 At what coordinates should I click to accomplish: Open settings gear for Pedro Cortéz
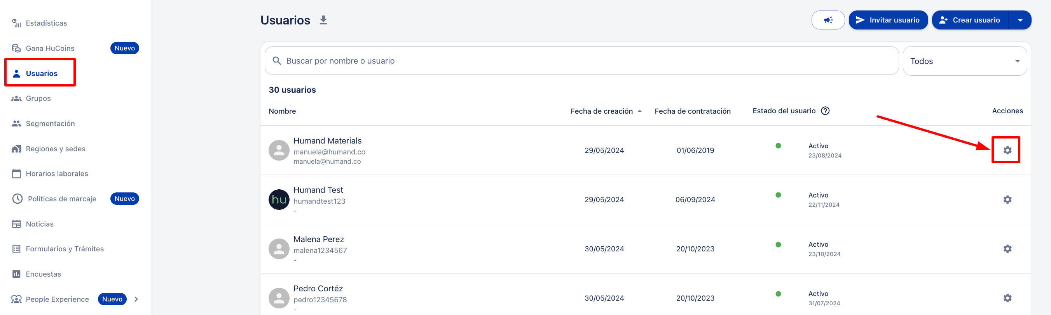pyautogui.click(x=1007, y=298)
